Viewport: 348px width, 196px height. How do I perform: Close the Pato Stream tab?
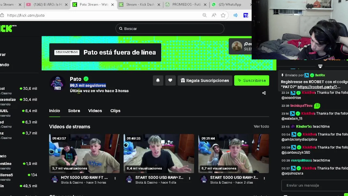pos(113,5)
